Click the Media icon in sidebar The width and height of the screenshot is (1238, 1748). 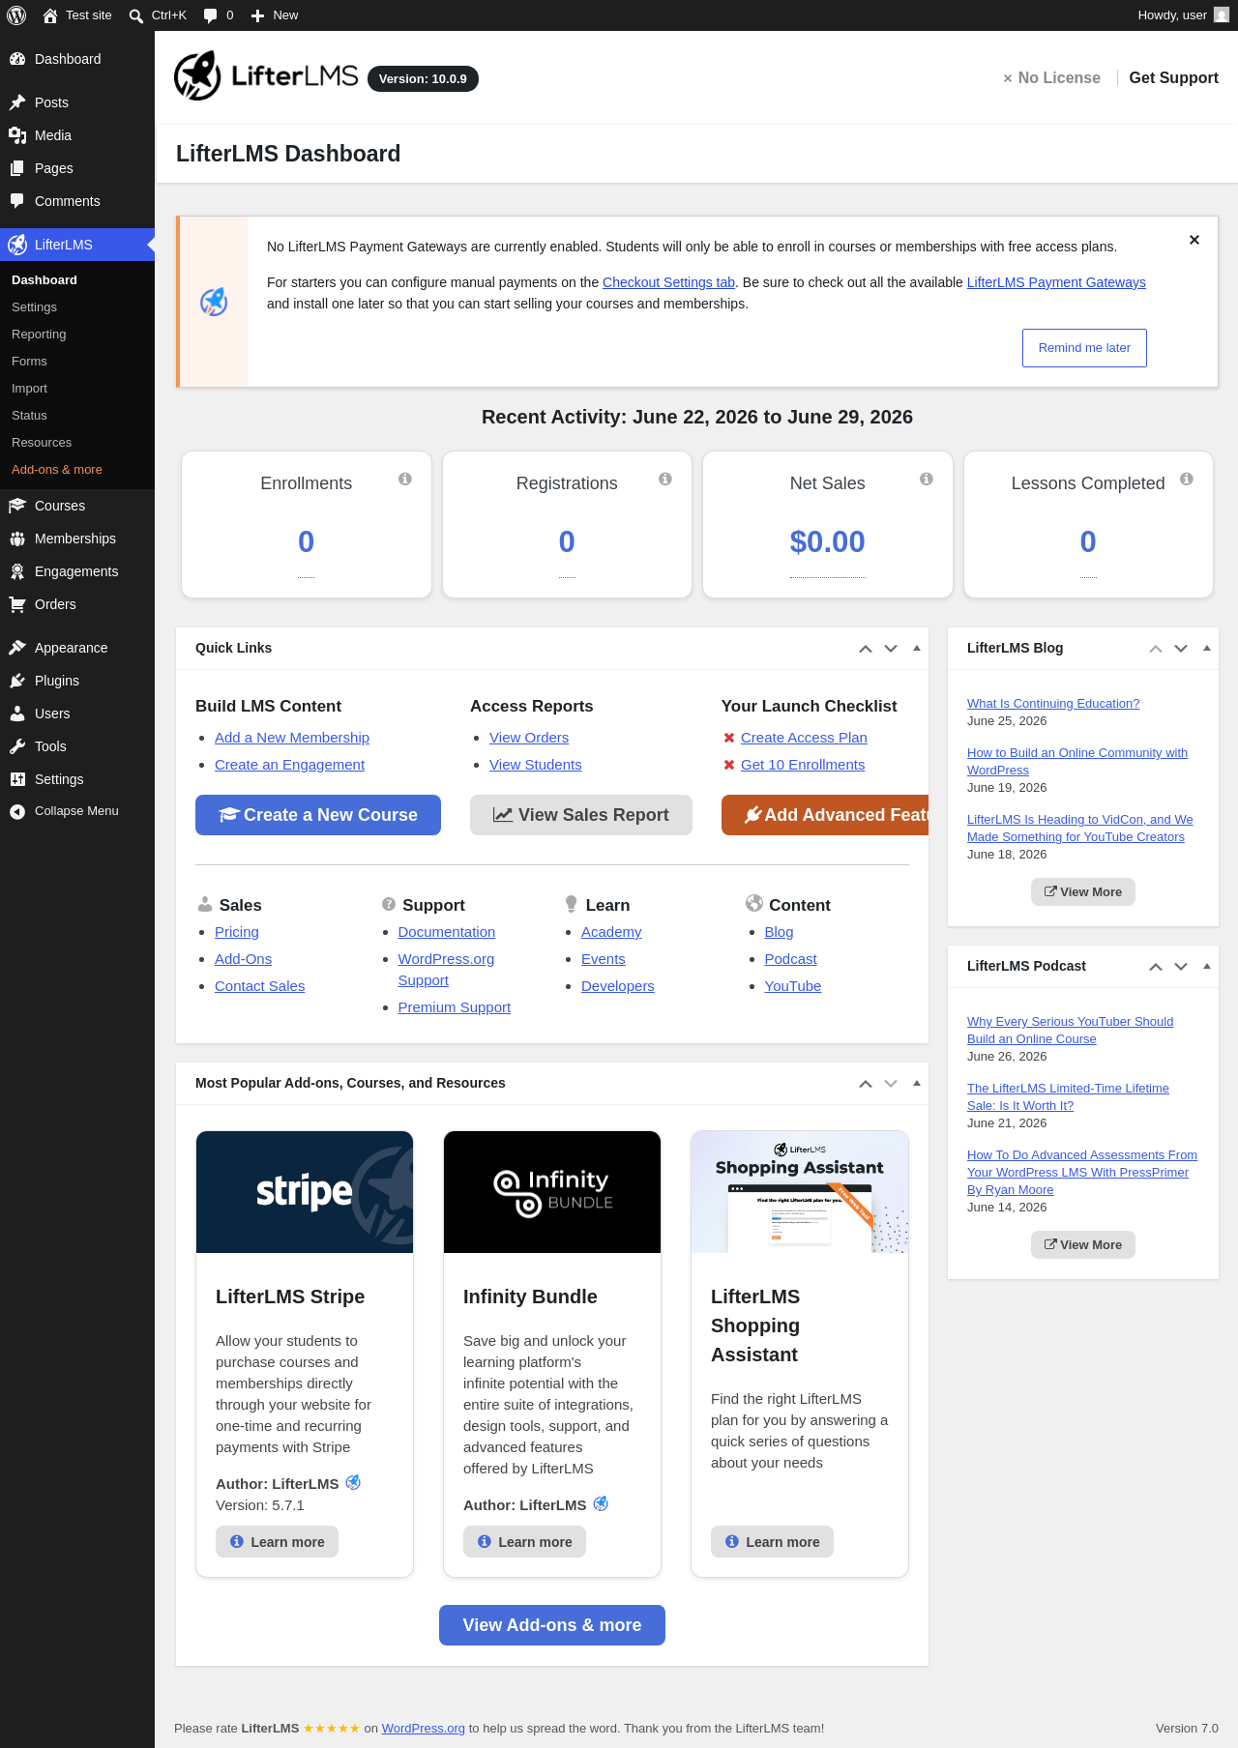17,135
